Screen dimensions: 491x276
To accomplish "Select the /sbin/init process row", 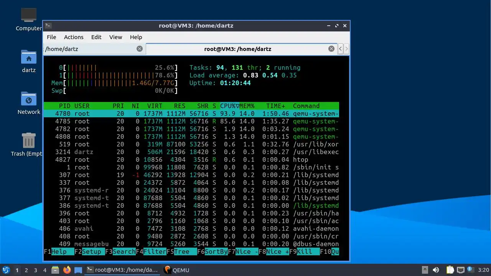I will (191, 168).
